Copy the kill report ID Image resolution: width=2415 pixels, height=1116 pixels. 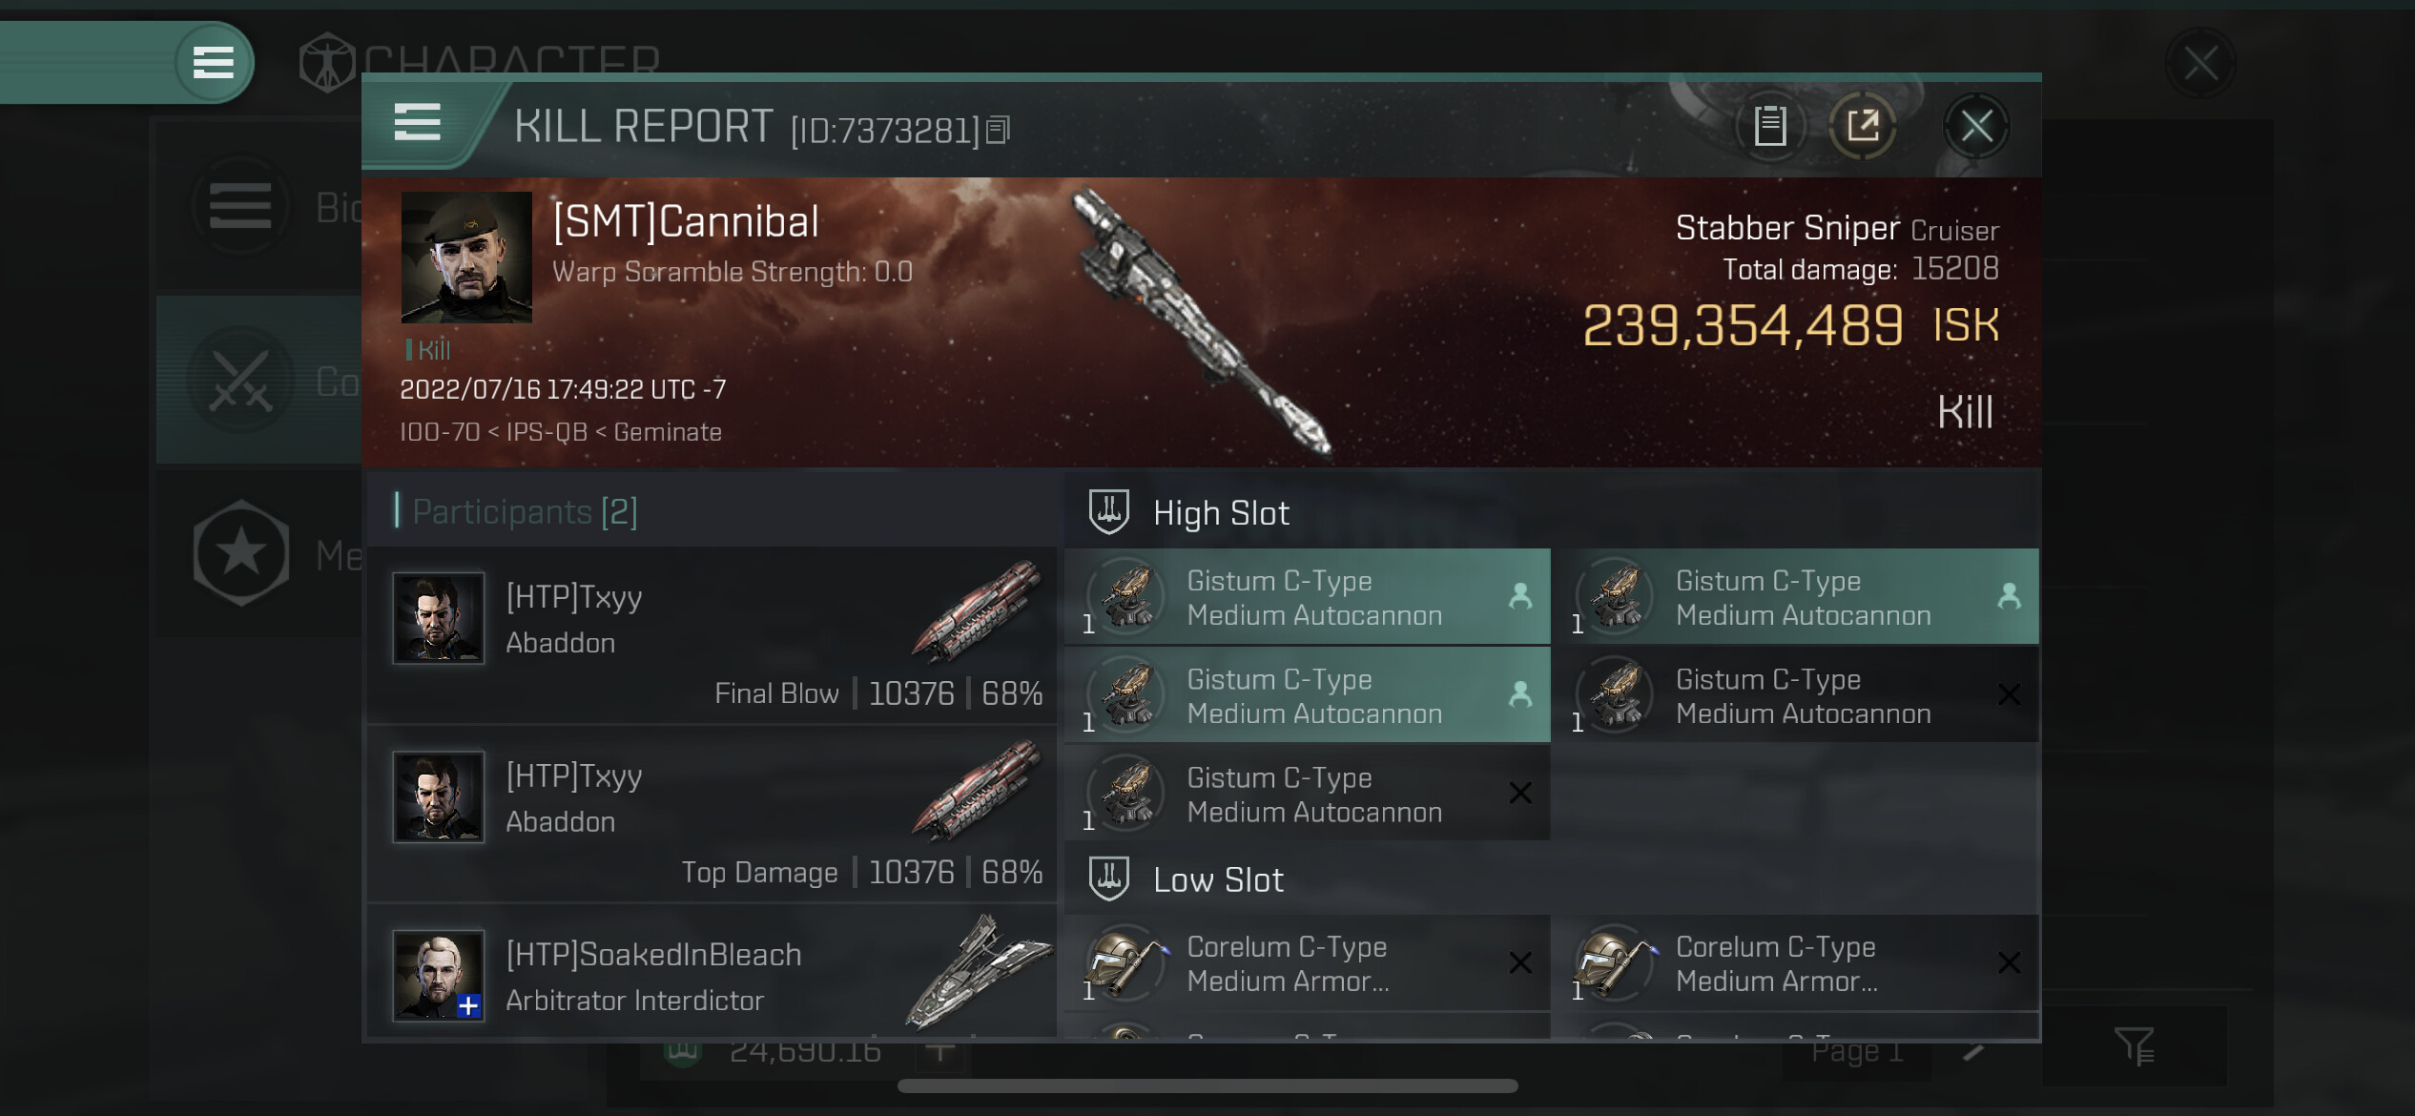click(x=998, y=130)
